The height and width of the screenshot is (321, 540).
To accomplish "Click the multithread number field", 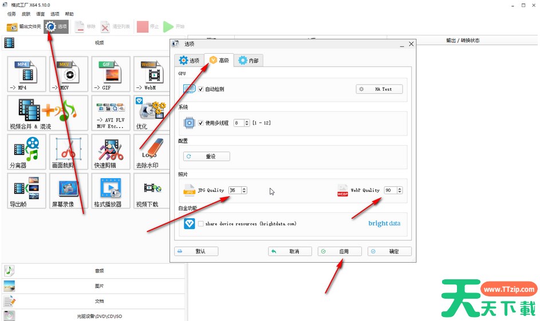I will 239,123.
